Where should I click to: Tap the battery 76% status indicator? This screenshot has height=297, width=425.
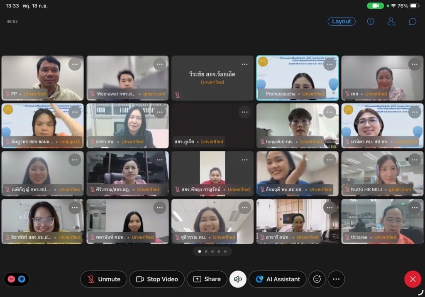[x=408, y=6]
